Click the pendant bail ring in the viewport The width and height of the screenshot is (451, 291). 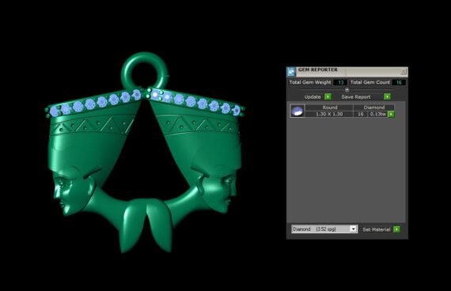click(x=144, y=70)
